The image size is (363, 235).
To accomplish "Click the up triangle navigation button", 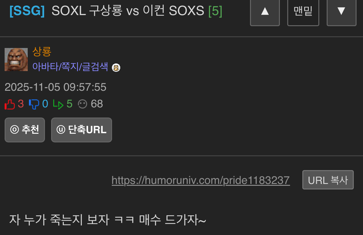I will point(265,12).
